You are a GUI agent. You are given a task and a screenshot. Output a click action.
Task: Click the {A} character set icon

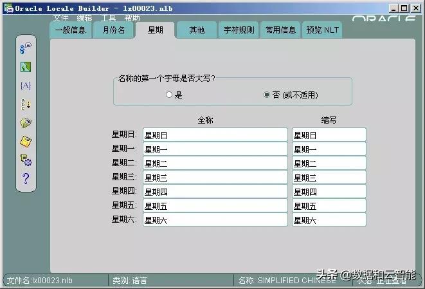click(x=26, y=86)
